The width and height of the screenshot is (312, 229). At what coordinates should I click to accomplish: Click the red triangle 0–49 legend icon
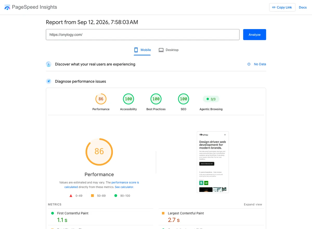pos(71,196)
